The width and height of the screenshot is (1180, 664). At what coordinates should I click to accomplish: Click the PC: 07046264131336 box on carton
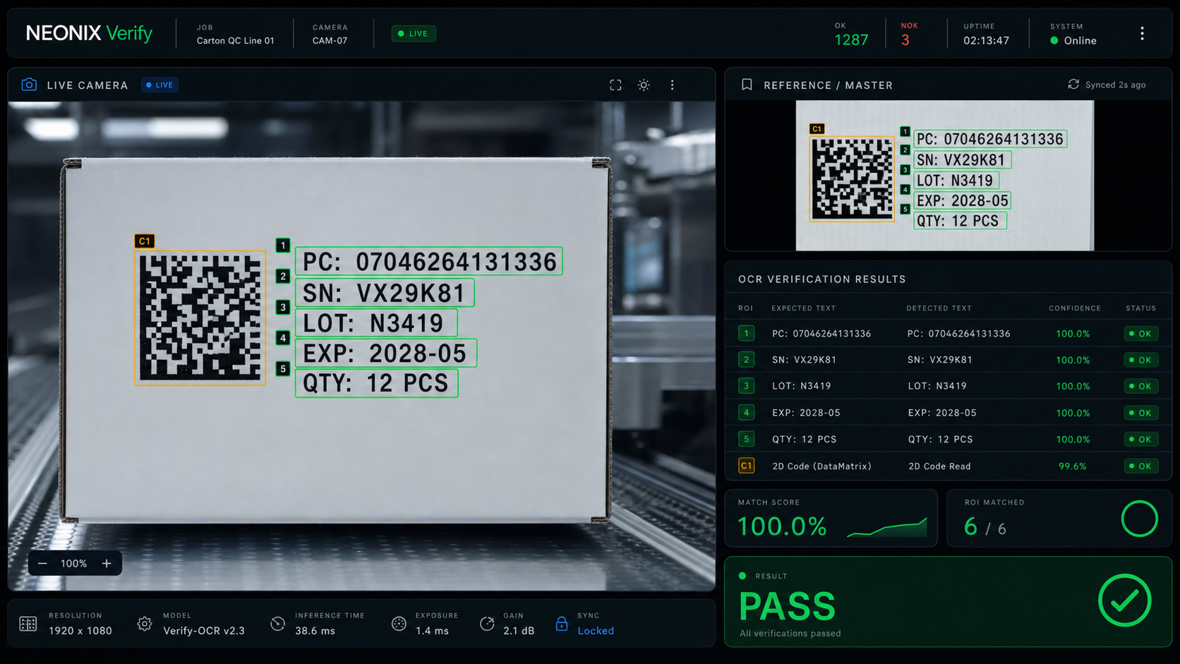(428, 261)
